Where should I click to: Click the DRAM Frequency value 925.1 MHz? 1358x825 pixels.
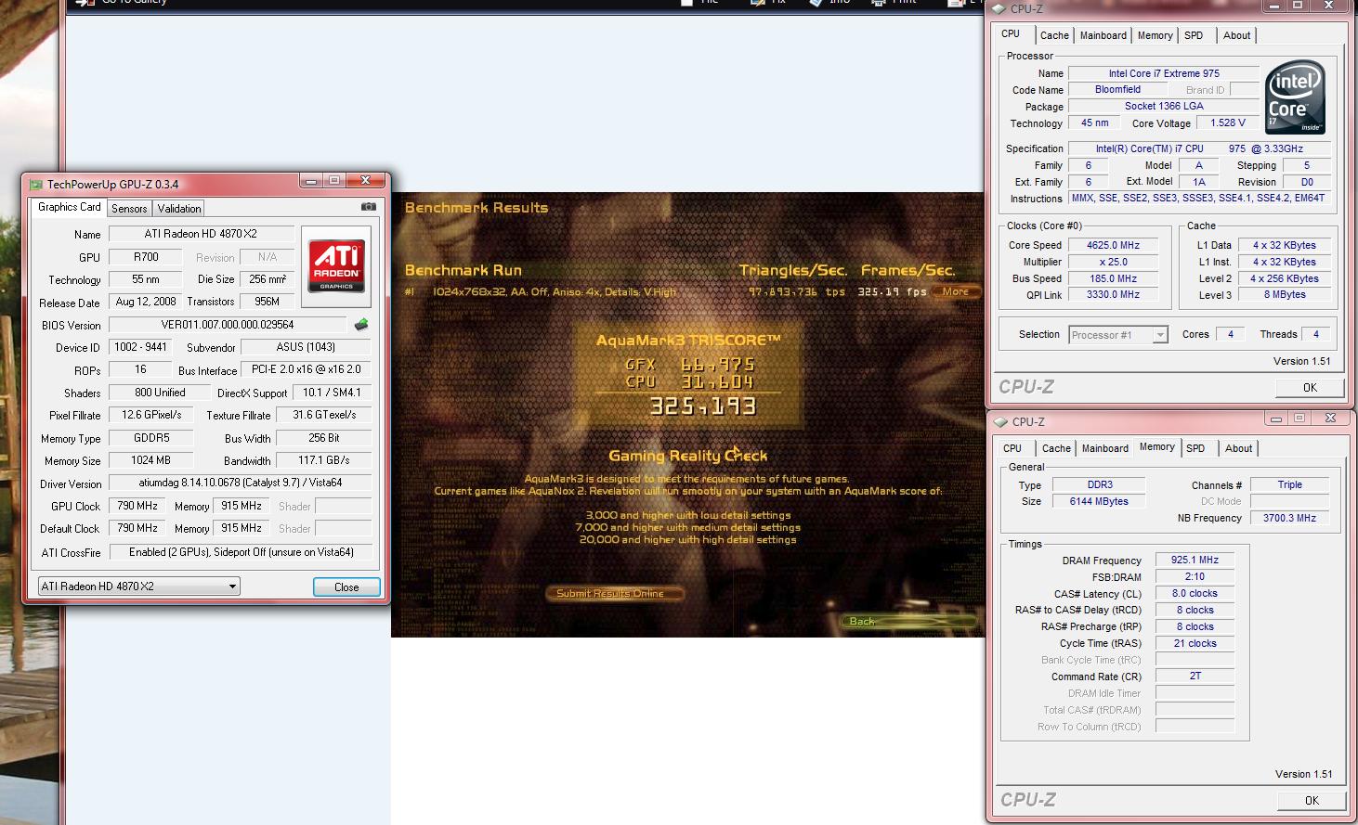pyautogui.click(x=1195, y=560)
